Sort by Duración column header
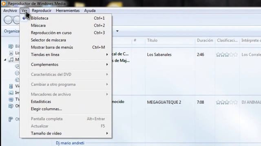Image resolution: width=261 pixels, height=146 pixels. pos(205,41)
